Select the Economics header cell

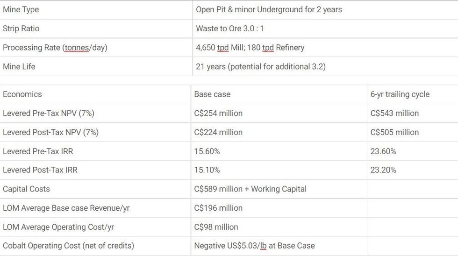click(x=22, y=94)
